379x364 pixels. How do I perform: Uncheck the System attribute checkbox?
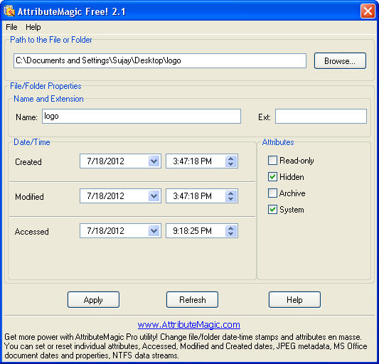(x=272, y=210)
